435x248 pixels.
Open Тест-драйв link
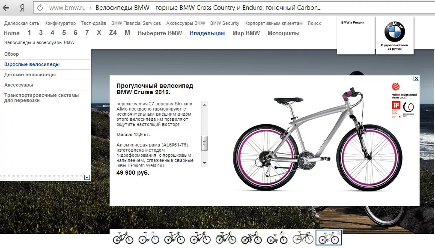93,23
